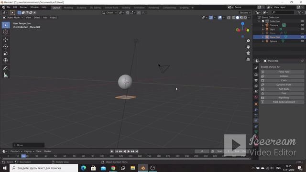Enable Collision physics
Screen dimensions: 306x172
(x=282, y=76)
